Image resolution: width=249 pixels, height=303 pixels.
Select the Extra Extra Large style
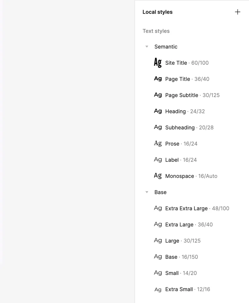pyautogui.click(x=186, y=209)
